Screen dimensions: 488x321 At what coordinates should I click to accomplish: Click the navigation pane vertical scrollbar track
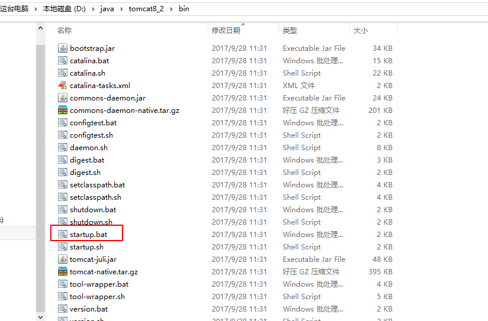point(40,177)
